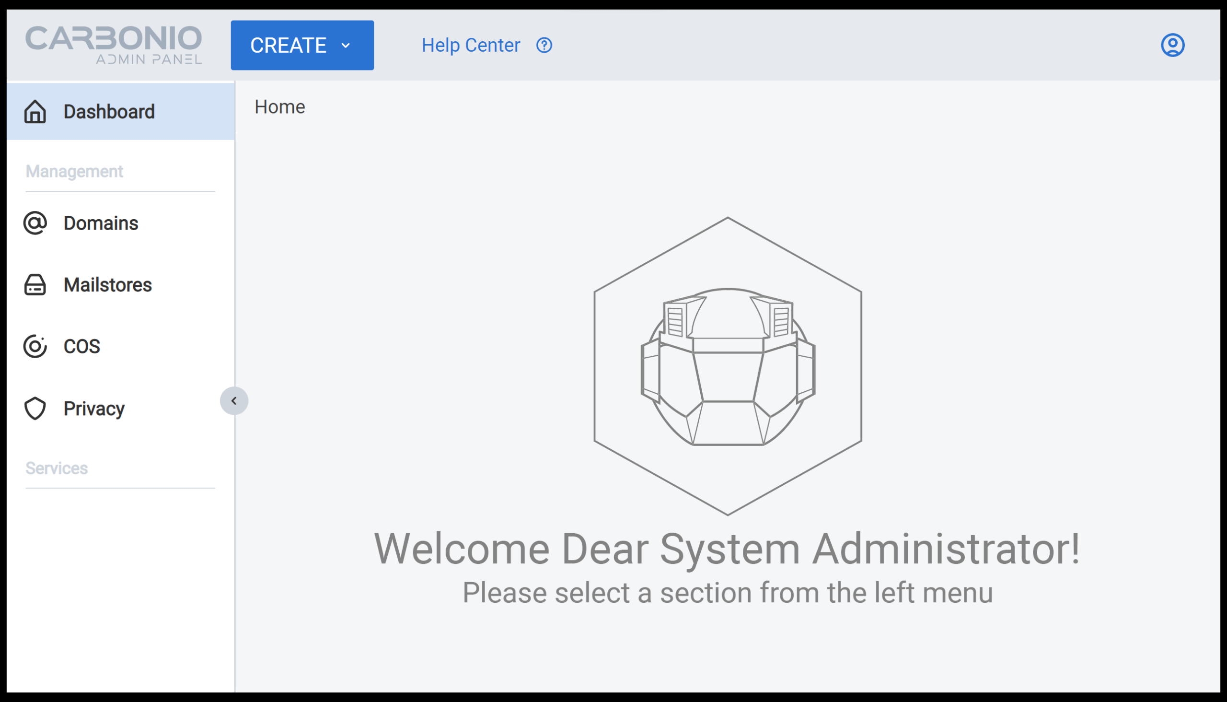
Task: Click the Help Center question mark icon
Action: tap(544, 46)
